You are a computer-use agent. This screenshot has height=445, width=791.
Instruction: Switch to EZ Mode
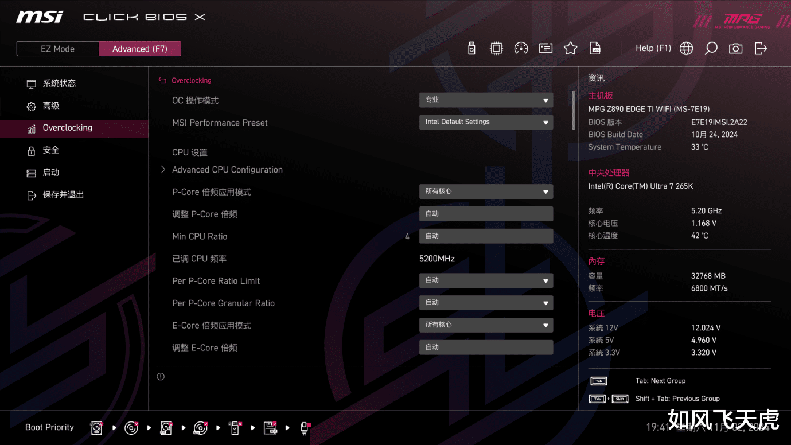pyautogui.click(x=57, y=49)
